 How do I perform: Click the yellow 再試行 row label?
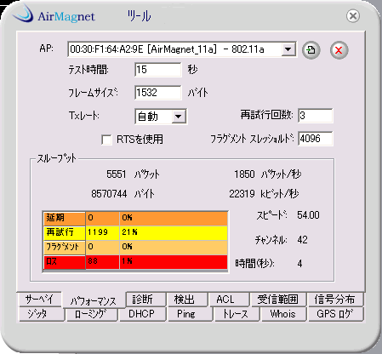point(65,232)
